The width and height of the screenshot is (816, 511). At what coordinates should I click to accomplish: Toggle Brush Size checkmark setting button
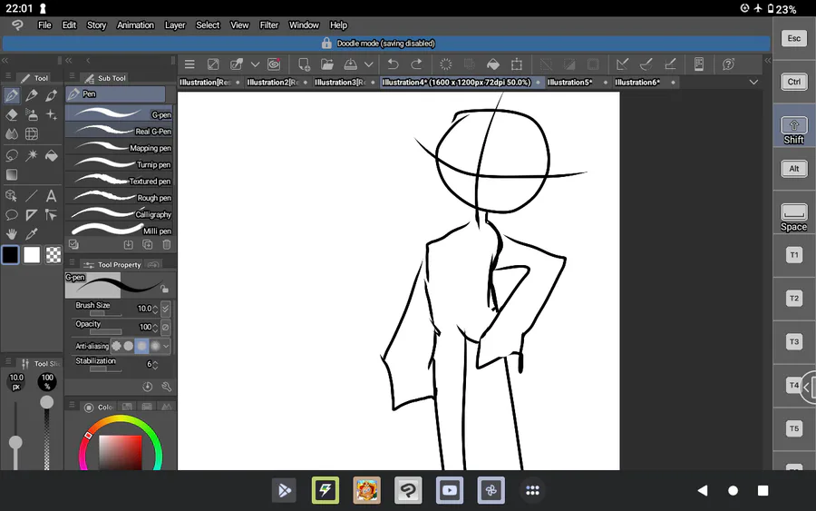tap(166, 309)
